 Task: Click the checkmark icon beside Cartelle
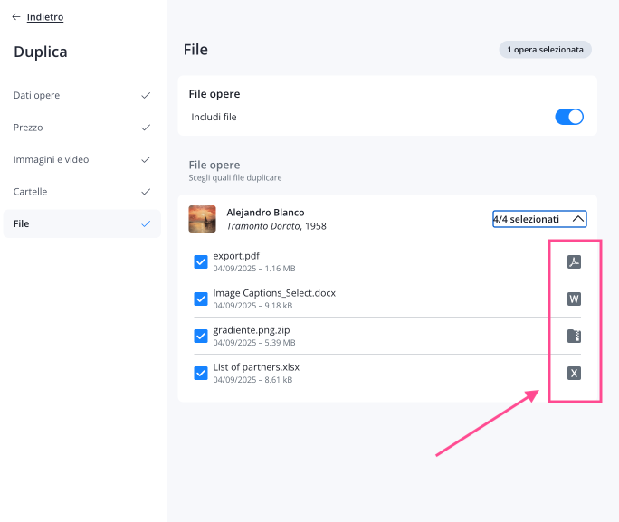pos(146,192)
